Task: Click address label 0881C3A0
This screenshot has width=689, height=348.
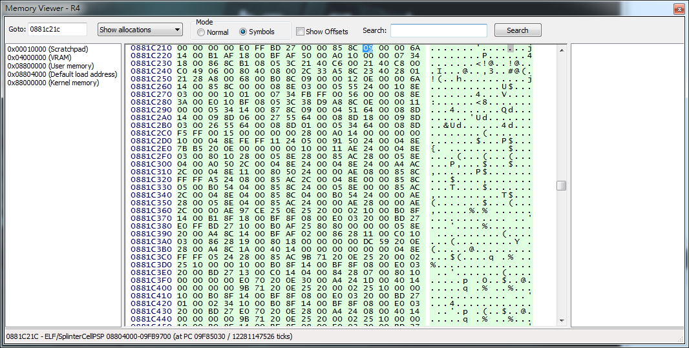Action: (x=151, y=241)
